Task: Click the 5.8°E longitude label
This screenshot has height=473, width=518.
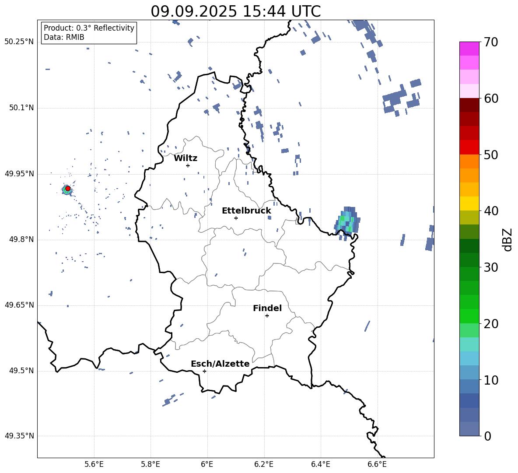Action: (x=150, y=464)
